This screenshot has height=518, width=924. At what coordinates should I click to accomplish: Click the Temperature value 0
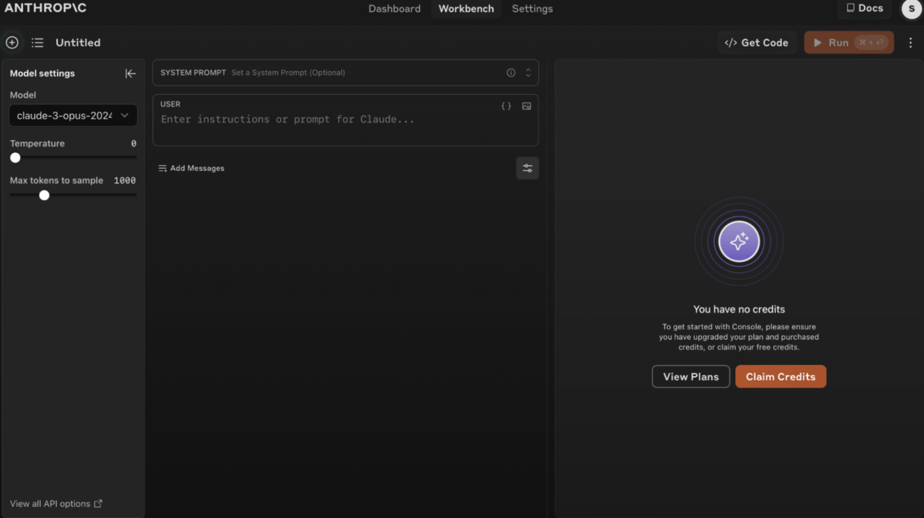pos(133,143)
